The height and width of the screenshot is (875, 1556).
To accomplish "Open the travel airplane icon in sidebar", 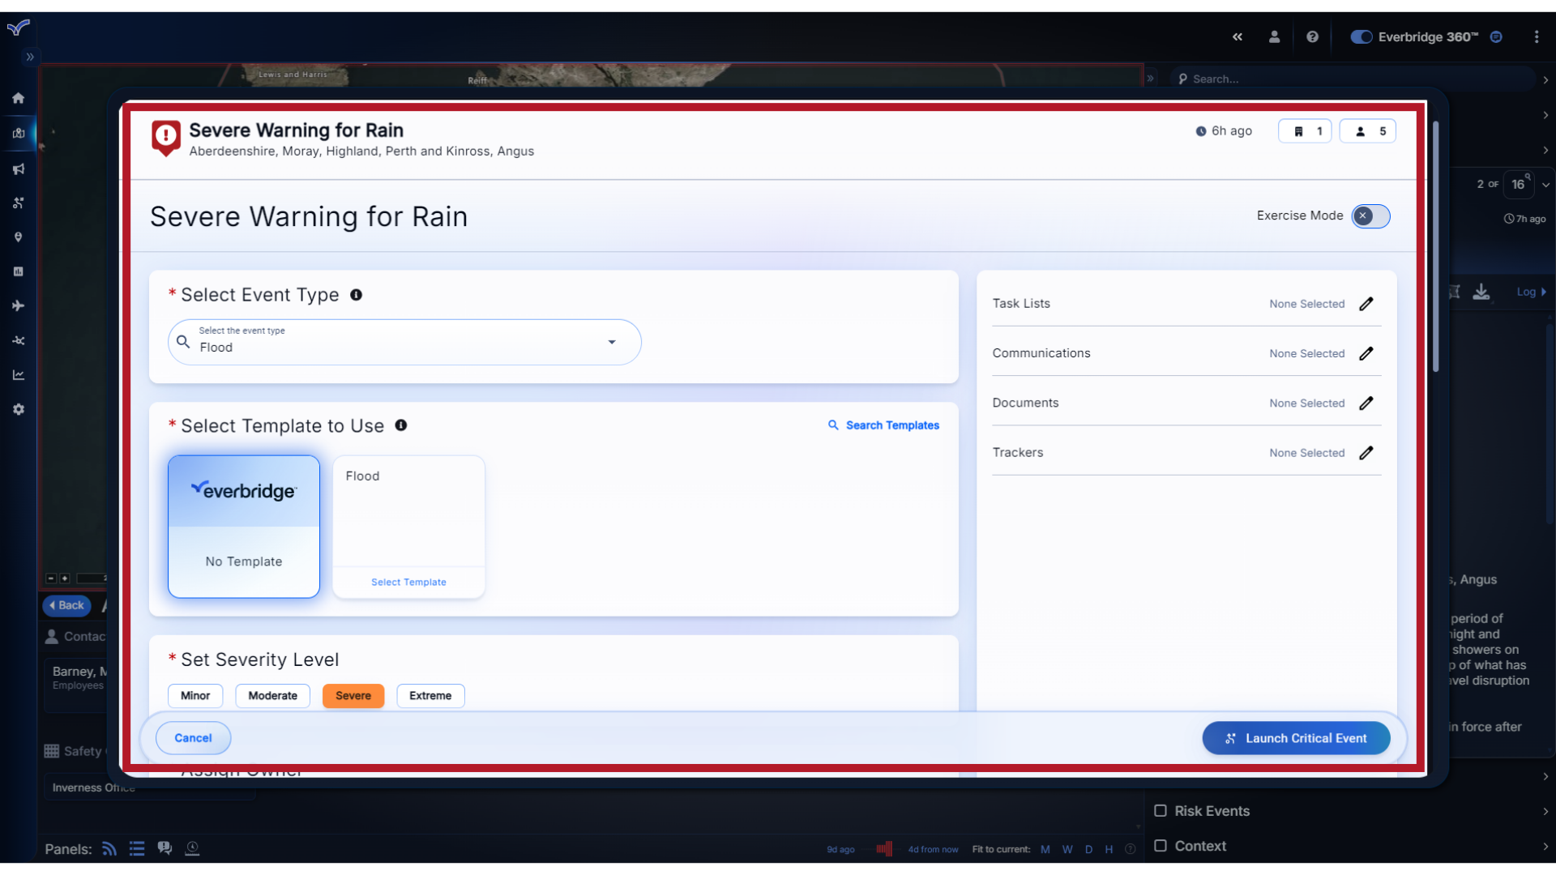I will click(18, 306).
